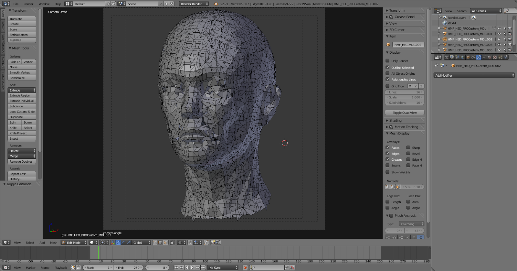The height and width of the screenshot is (271, 517).
Task: Click the translate manipulator arrow icon
Action: (x=118, y=243)
